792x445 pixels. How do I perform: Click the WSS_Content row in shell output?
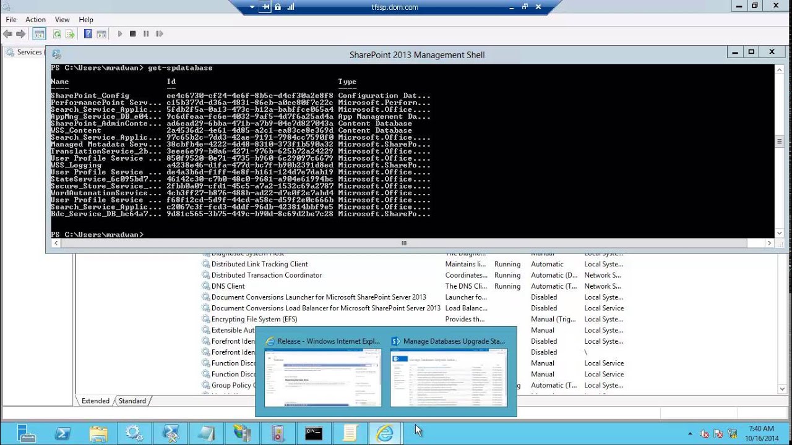[x=231, y=130]
